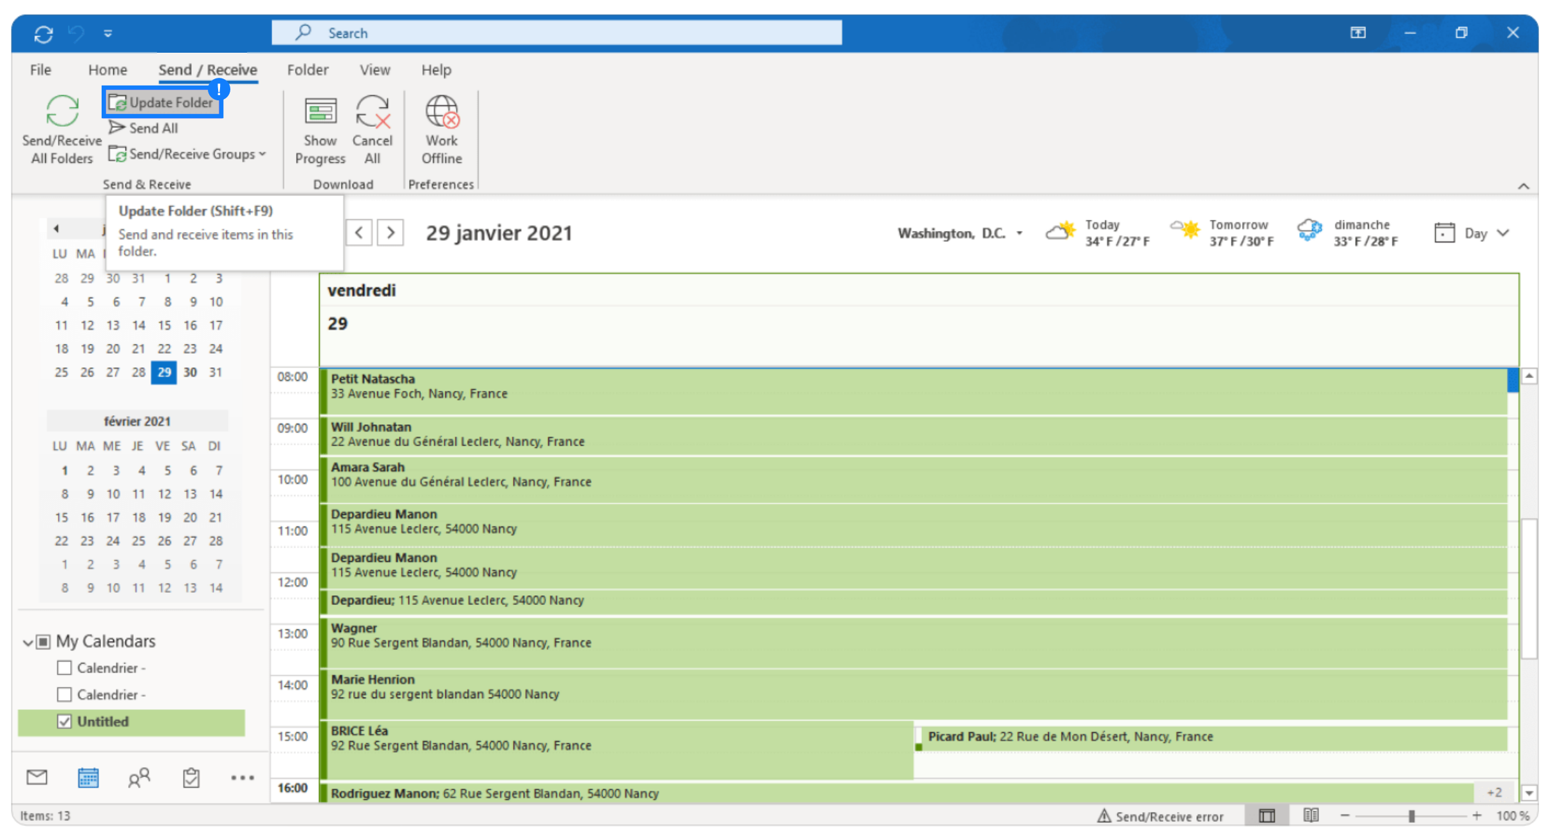Click the sync icon in title bar
Image resolution: width=1550 pixels, height=839 pixels.
(x=44, y=33)
